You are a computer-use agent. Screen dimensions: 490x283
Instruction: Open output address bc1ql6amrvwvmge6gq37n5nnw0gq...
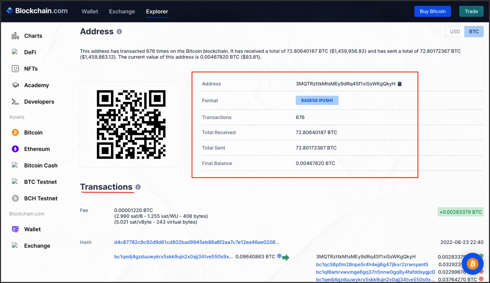click(375, 272)
